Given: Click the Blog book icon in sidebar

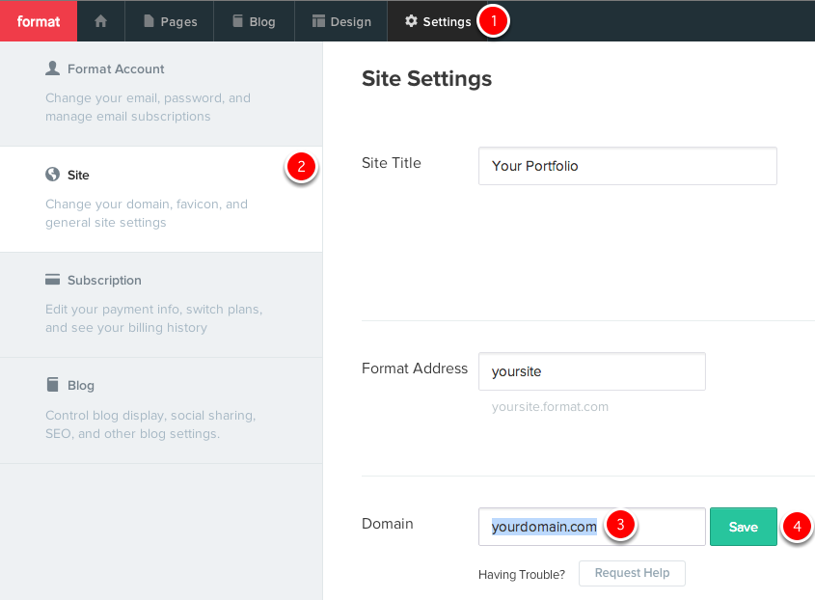Looking at the screenshot, I should (x=52, y=385).
